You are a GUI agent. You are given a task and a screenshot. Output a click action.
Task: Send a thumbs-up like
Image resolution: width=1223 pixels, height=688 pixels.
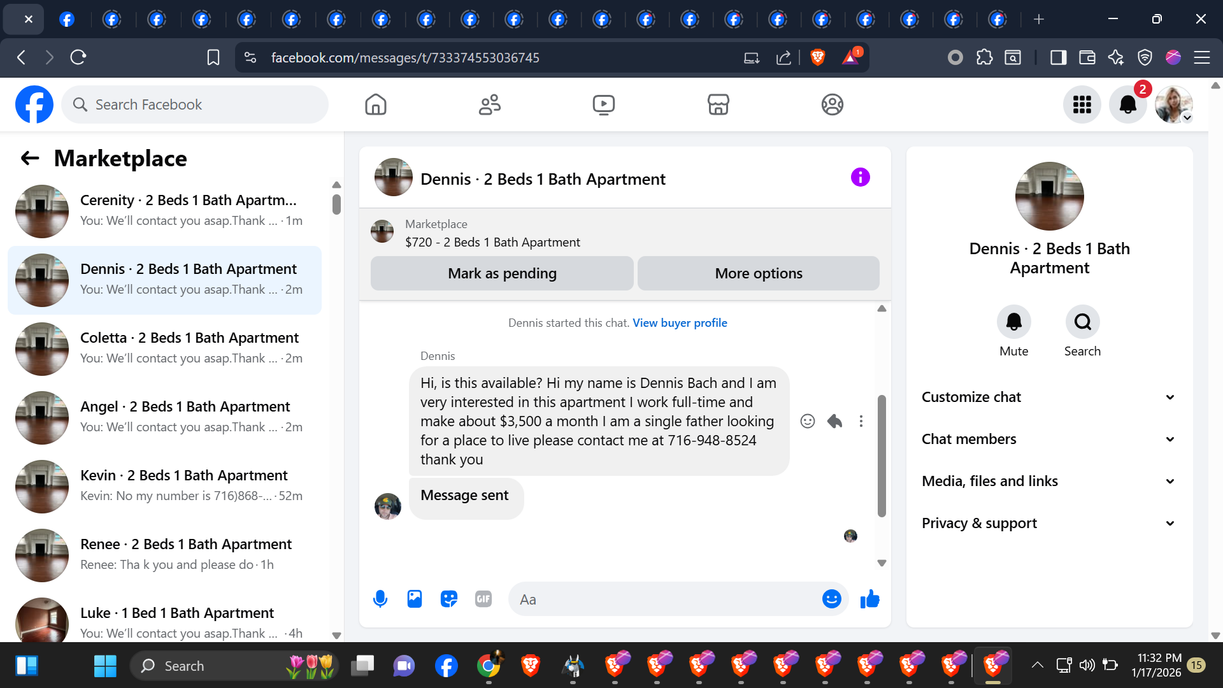click(869, 599)
